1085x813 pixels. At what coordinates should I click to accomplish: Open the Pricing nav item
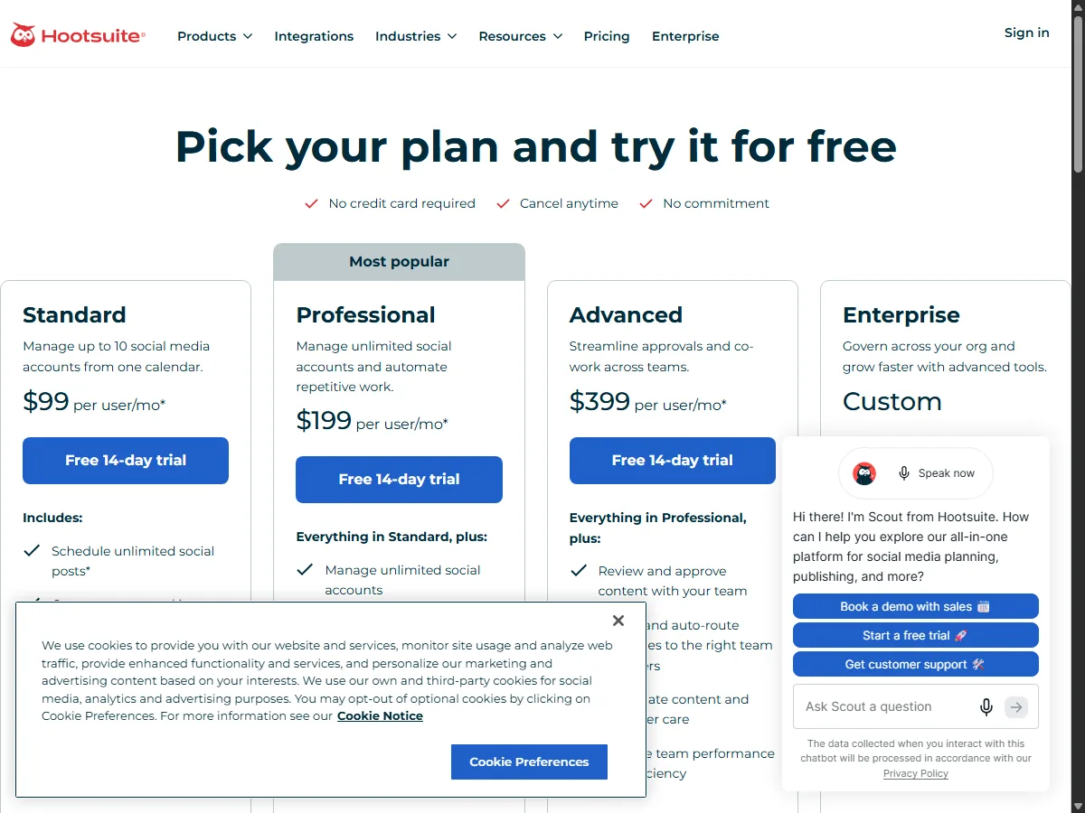[x=607, y=36]
